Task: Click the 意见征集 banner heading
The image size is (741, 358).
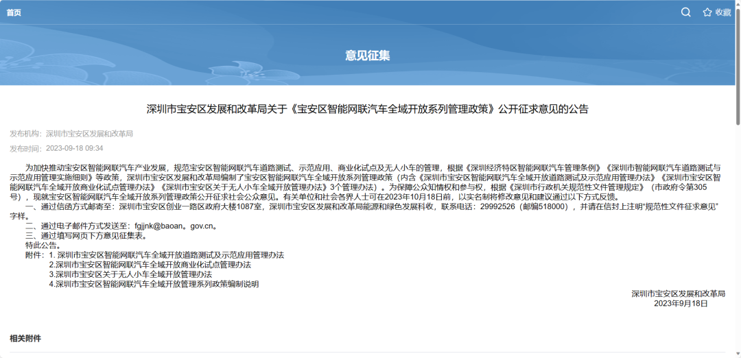Action: click(368, 56)
